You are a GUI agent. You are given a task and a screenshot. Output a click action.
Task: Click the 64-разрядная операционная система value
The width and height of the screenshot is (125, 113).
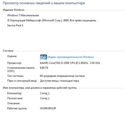click(62, 76)
